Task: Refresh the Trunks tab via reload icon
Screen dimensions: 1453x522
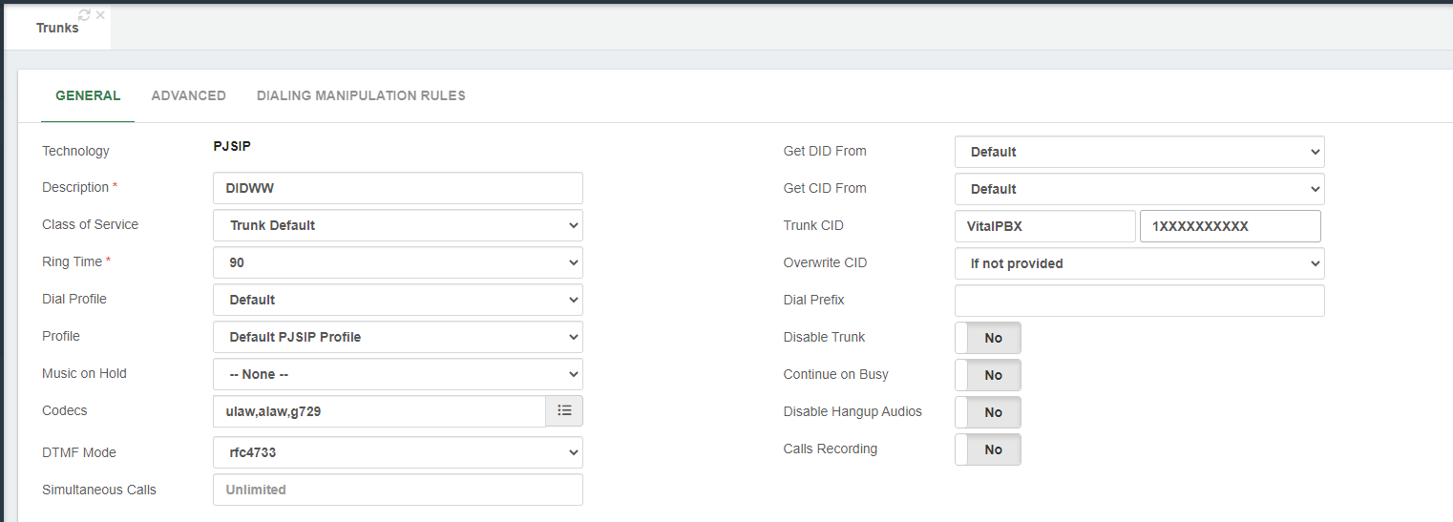Action: [85, 15]
